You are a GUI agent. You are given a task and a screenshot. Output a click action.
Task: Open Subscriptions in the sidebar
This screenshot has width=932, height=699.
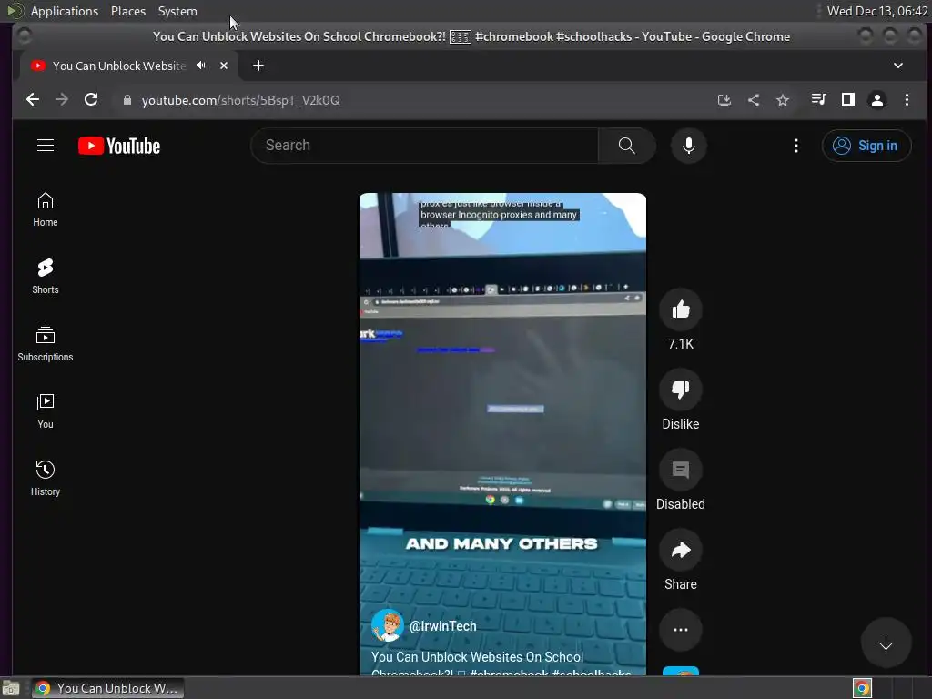tap(46, 344)
